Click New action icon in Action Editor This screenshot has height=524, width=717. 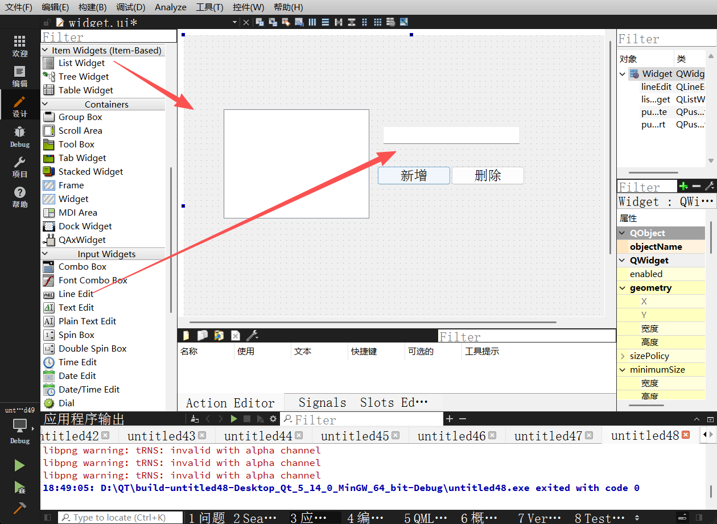[x=186, y=336]
